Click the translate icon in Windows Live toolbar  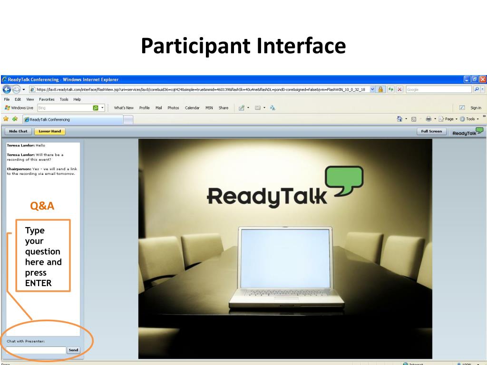pyautogui.click(x=273, y=108)
